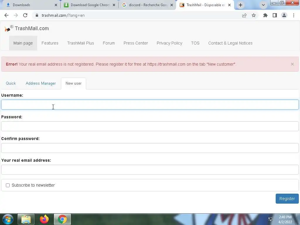Close the discord Google search tab

coord(172,5)
